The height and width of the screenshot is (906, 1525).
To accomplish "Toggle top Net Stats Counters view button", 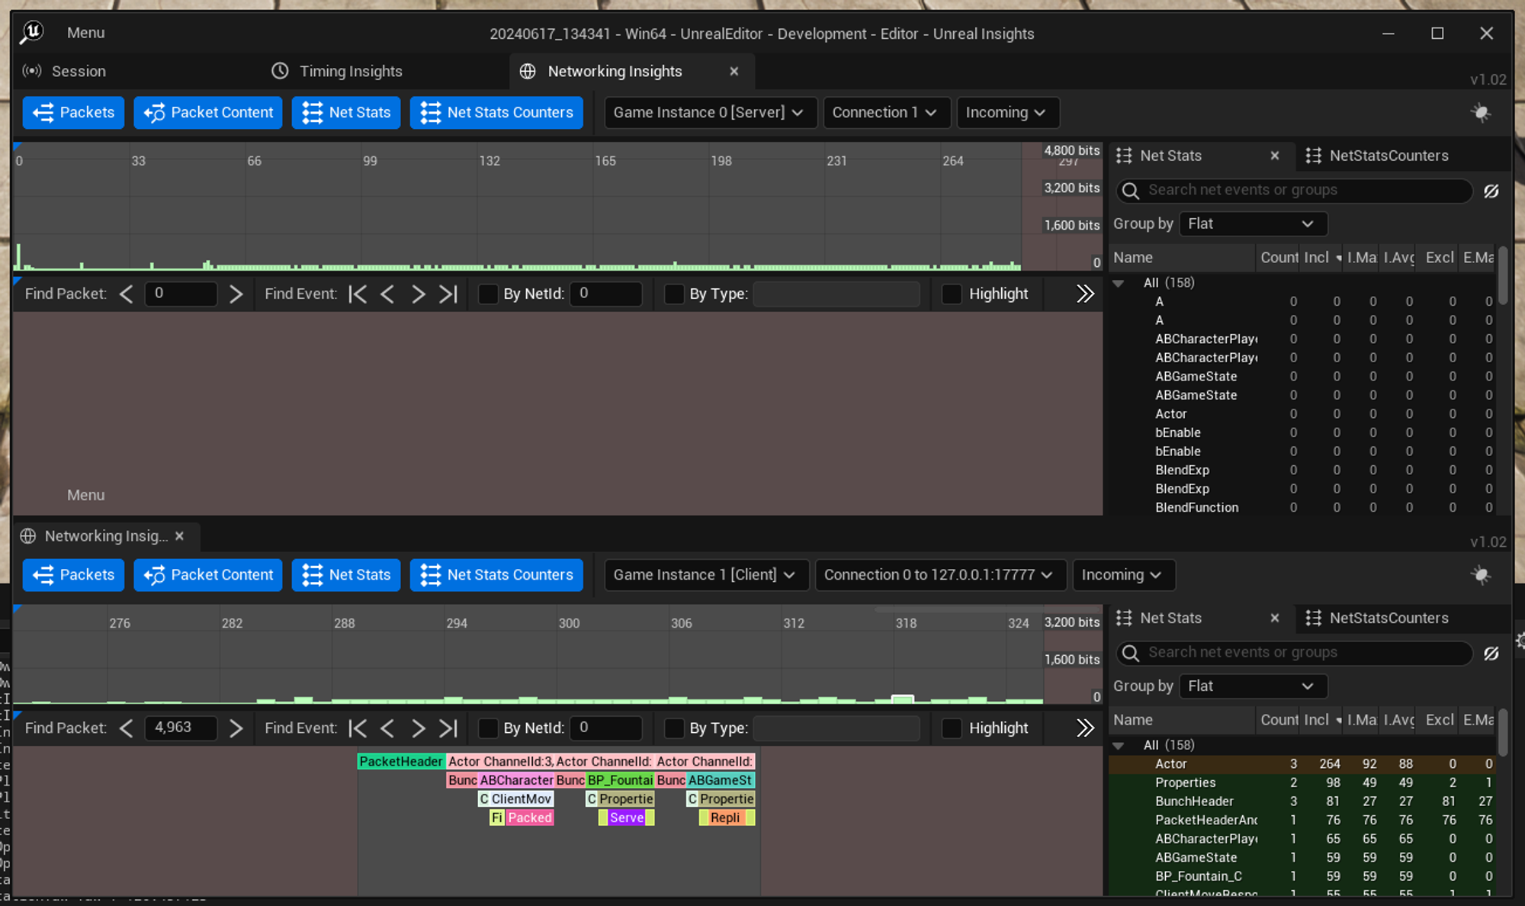I will 496,113.
